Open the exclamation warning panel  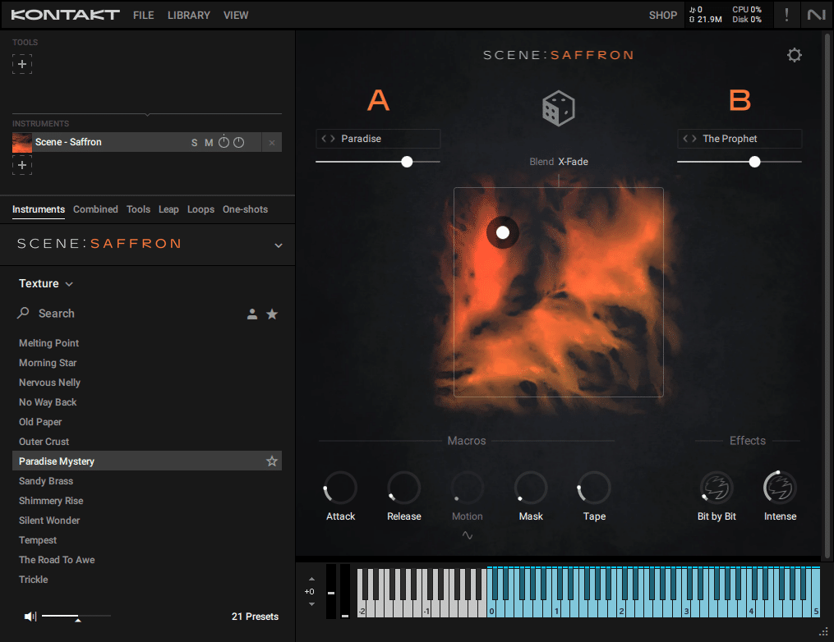pos(786,15)
